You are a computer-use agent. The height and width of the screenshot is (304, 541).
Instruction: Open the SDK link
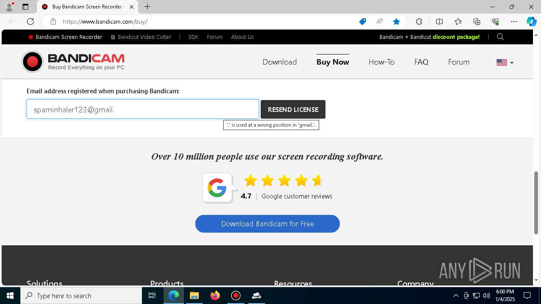(193, 37)
